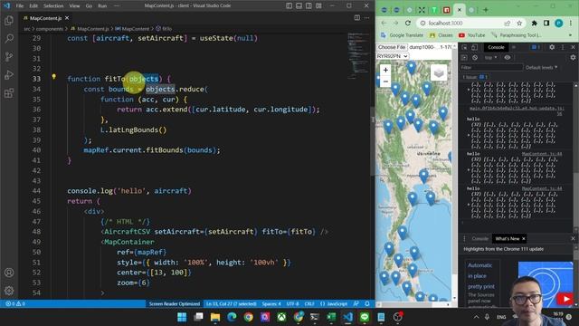This screenshot has width=579, height=326.
Task: Click the UTF-8 encoding status item
Action: tap(292, 304)
